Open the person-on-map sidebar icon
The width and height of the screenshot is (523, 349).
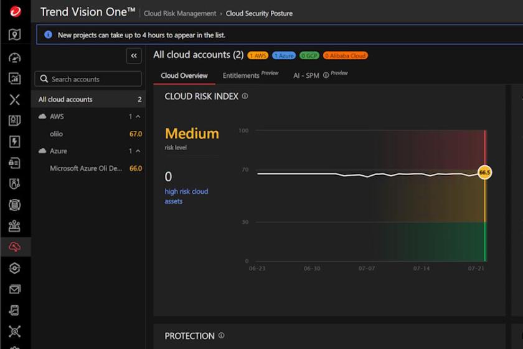point(15,120)
